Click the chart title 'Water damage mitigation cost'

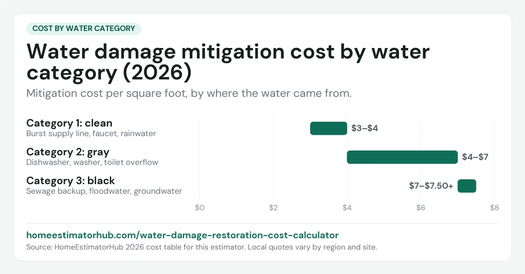coord(228,62)
